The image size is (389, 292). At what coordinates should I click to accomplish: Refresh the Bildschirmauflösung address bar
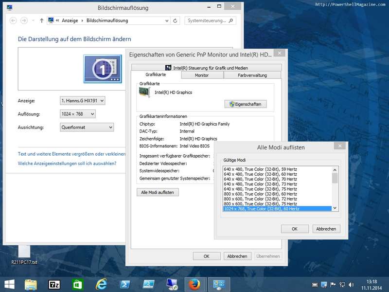pyautogui.click(x=176, y=21)
